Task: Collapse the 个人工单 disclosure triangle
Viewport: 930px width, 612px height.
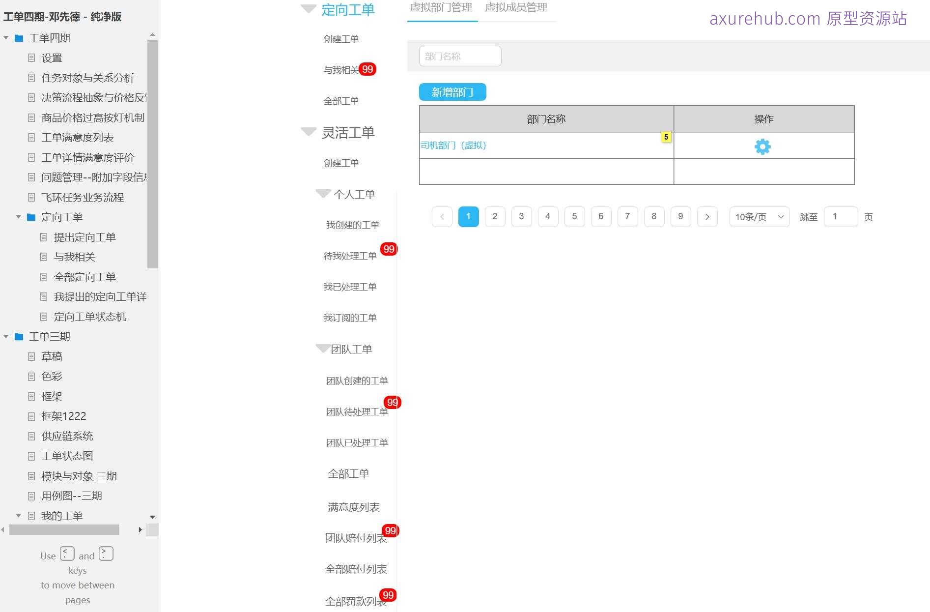Action: [x=323, y=193]
